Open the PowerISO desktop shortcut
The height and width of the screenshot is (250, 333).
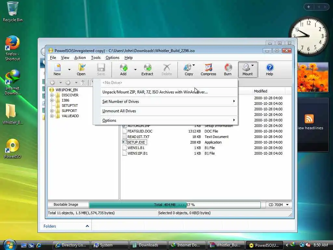click(13, 148)
